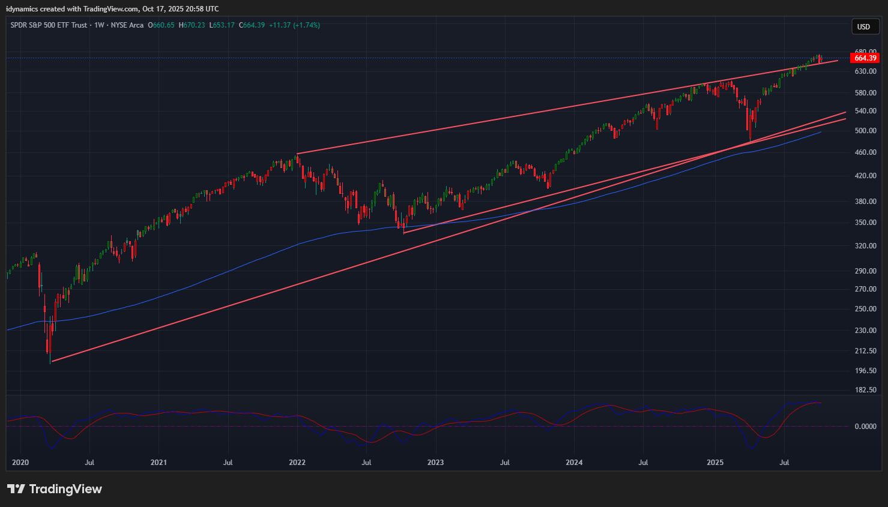Click the 1W interval label in the legend
This screenshot has width=888, height=507.
(x=99, y=25)
